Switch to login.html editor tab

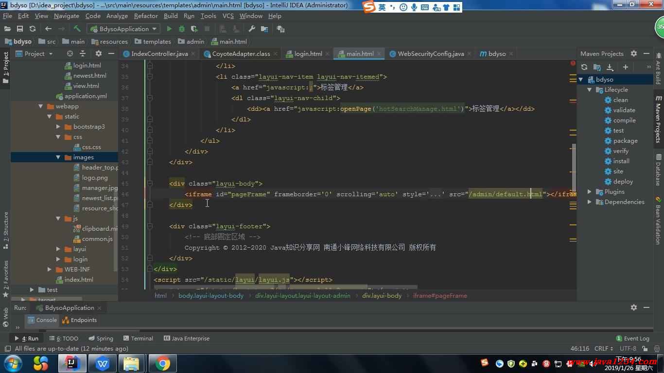pos(308,53)
